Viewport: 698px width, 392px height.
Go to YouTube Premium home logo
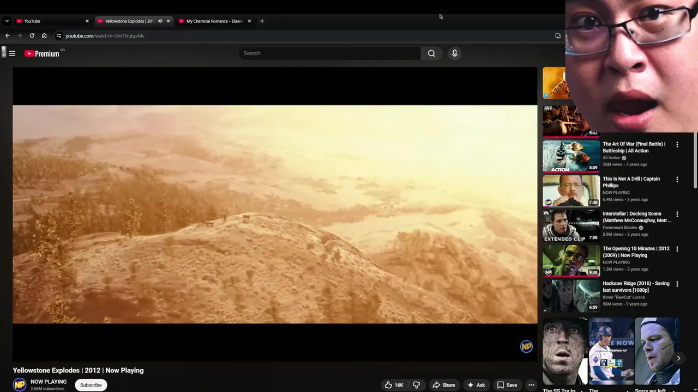[42, 53]
